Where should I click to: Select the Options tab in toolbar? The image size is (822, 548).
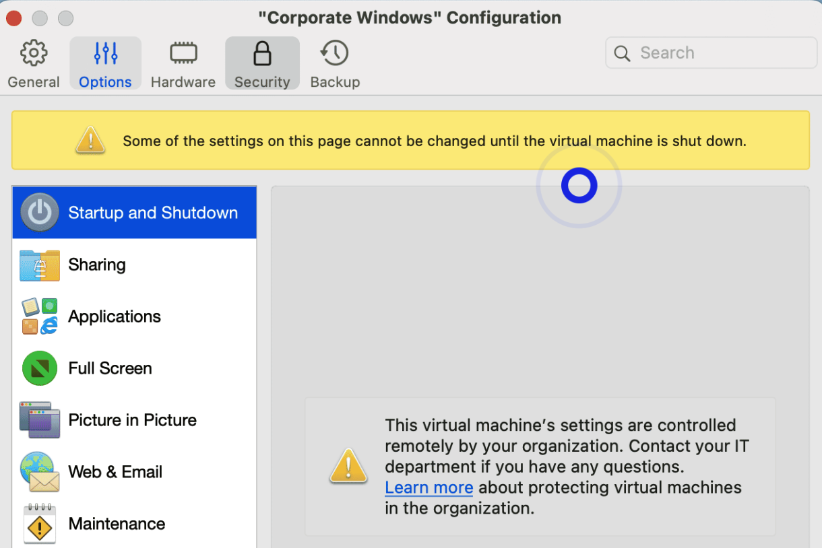click(x=105, y=64)
